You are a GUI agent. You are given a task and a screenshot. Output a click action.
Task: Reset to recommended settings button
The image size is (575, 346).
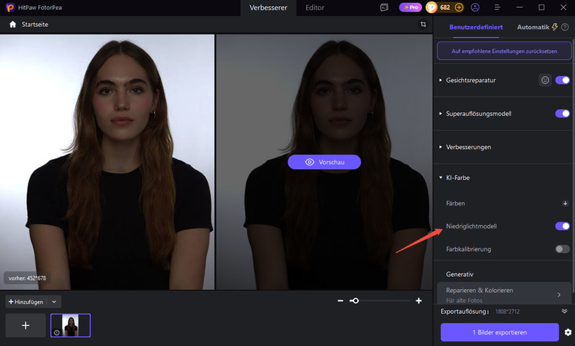tap(504, 51)
